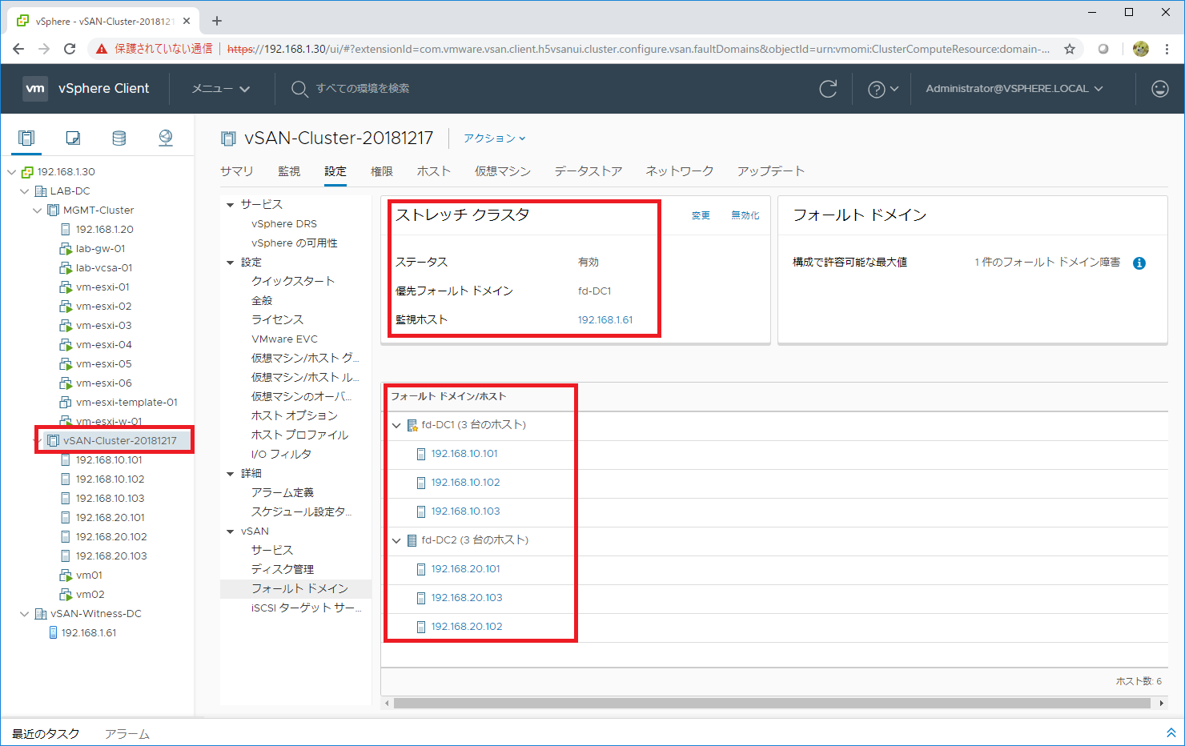Click the browser address bar URL
Viewport: 1185px width, 746px height.
(x=638, y=49)
